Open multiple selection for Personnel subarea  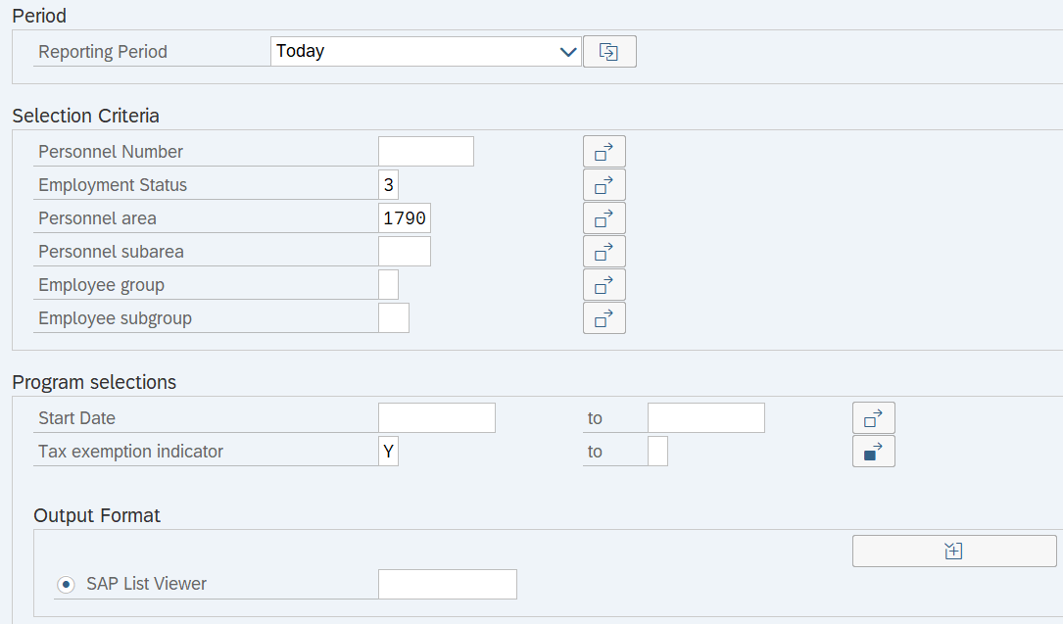(604, 251)
